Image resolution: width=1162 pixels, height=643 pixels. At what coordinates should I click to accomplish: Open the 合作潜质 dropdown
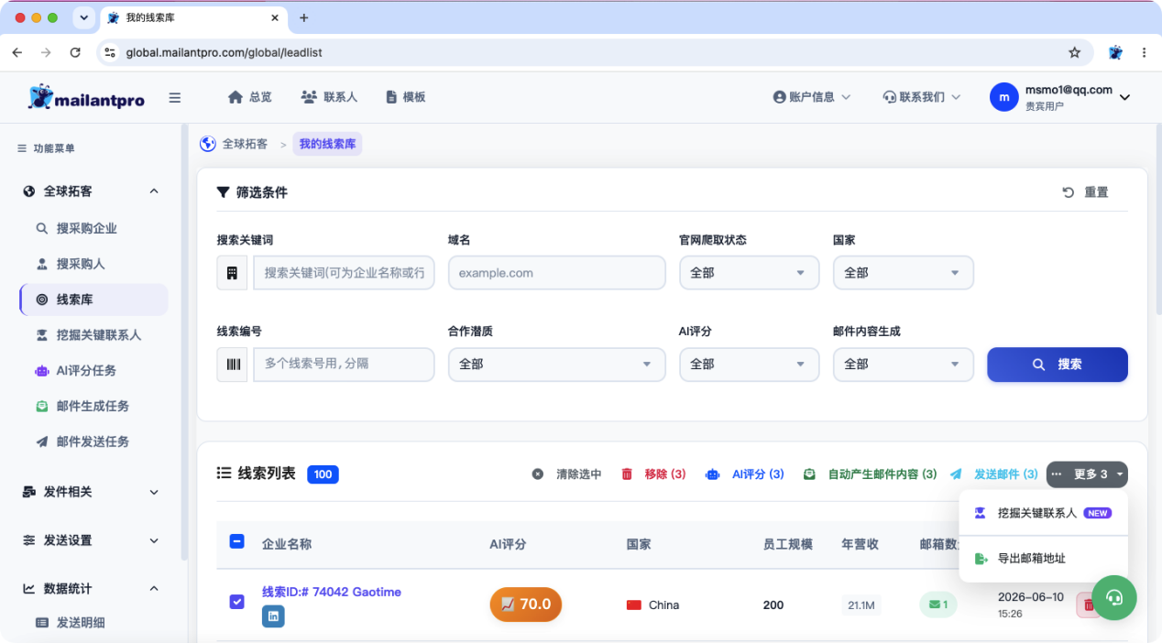tap(557, 364)
